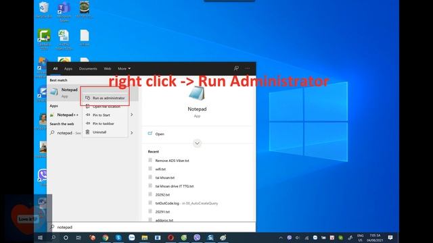The width and height of the screenshot is (433, 243).
Task: Open the More dropdown in search header
Action: [x=124, y=69]
